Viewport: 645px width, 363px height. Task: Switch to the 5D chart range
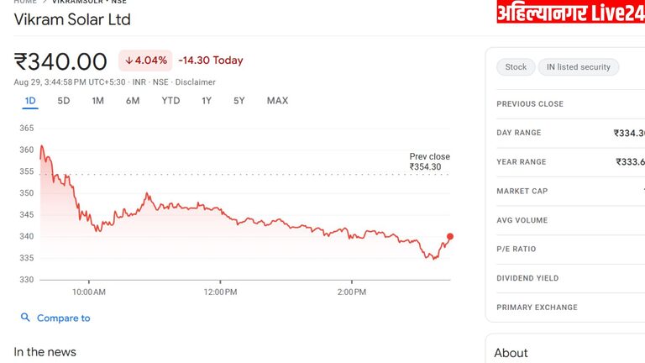(64, 101)
